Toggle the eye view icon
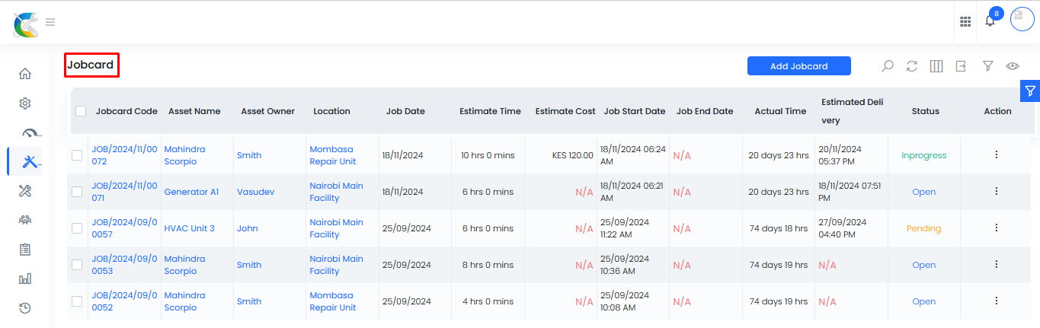Screen dimensions: 1040x328 (1013, 66)
